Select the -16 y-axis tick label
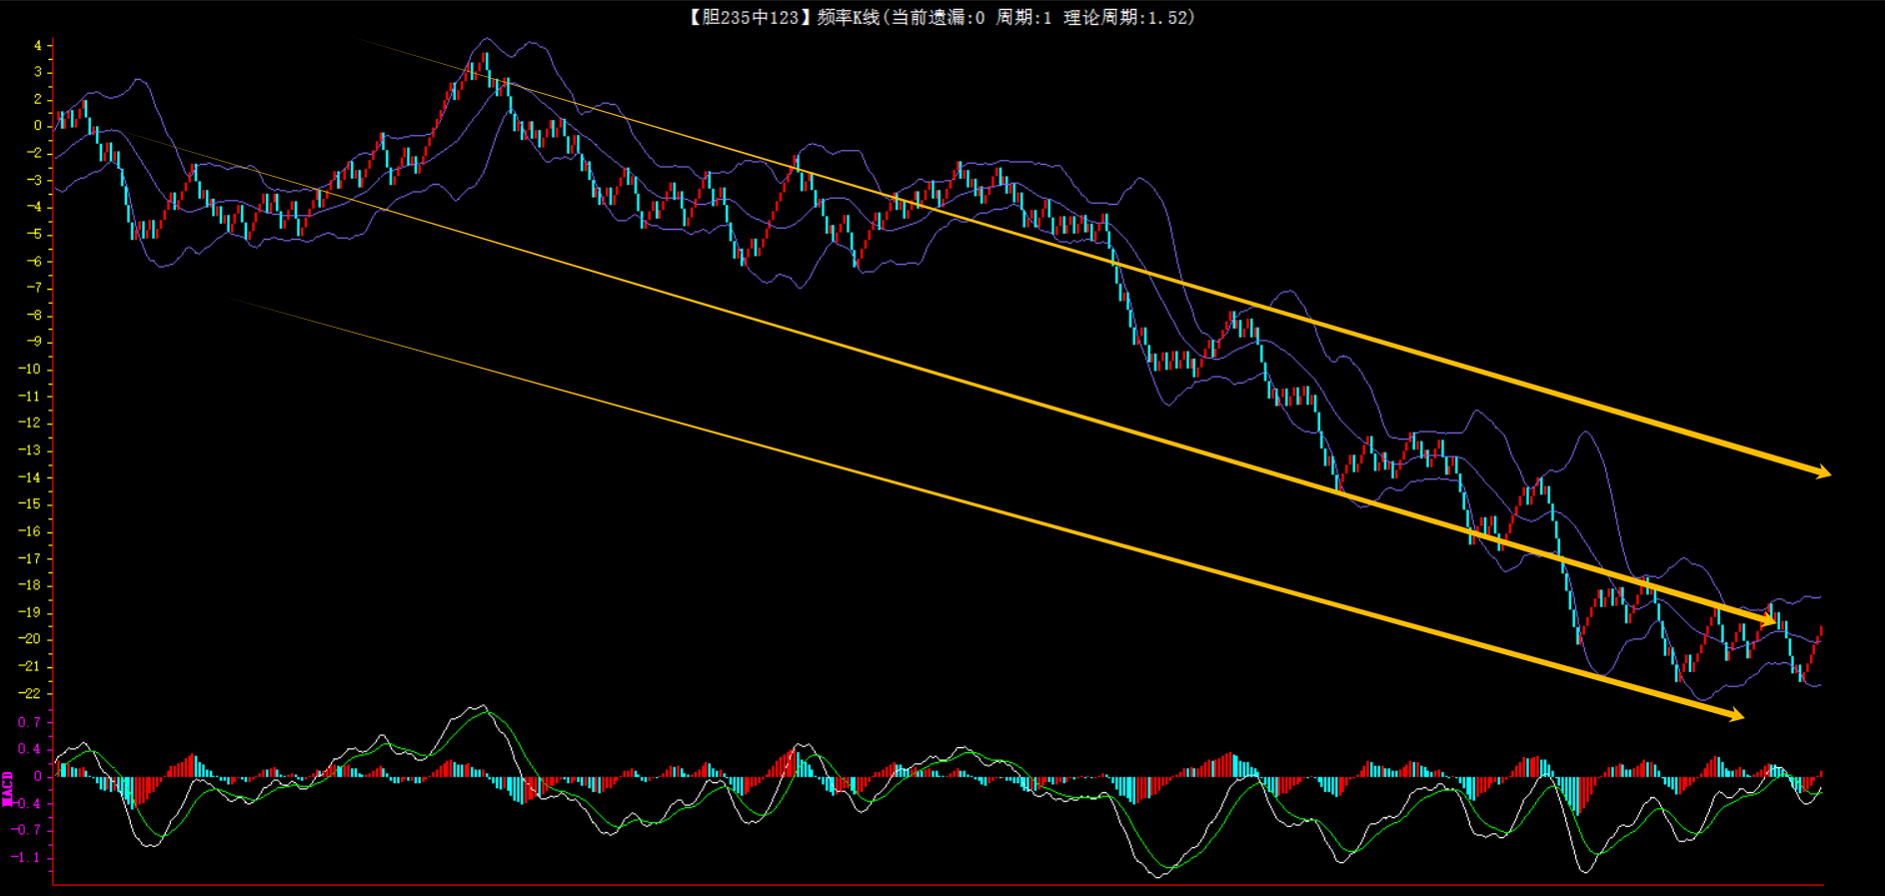1885x896 pixels. tap(30, 531)
